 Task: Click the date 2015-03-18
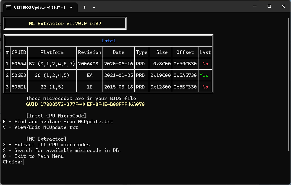119,87
